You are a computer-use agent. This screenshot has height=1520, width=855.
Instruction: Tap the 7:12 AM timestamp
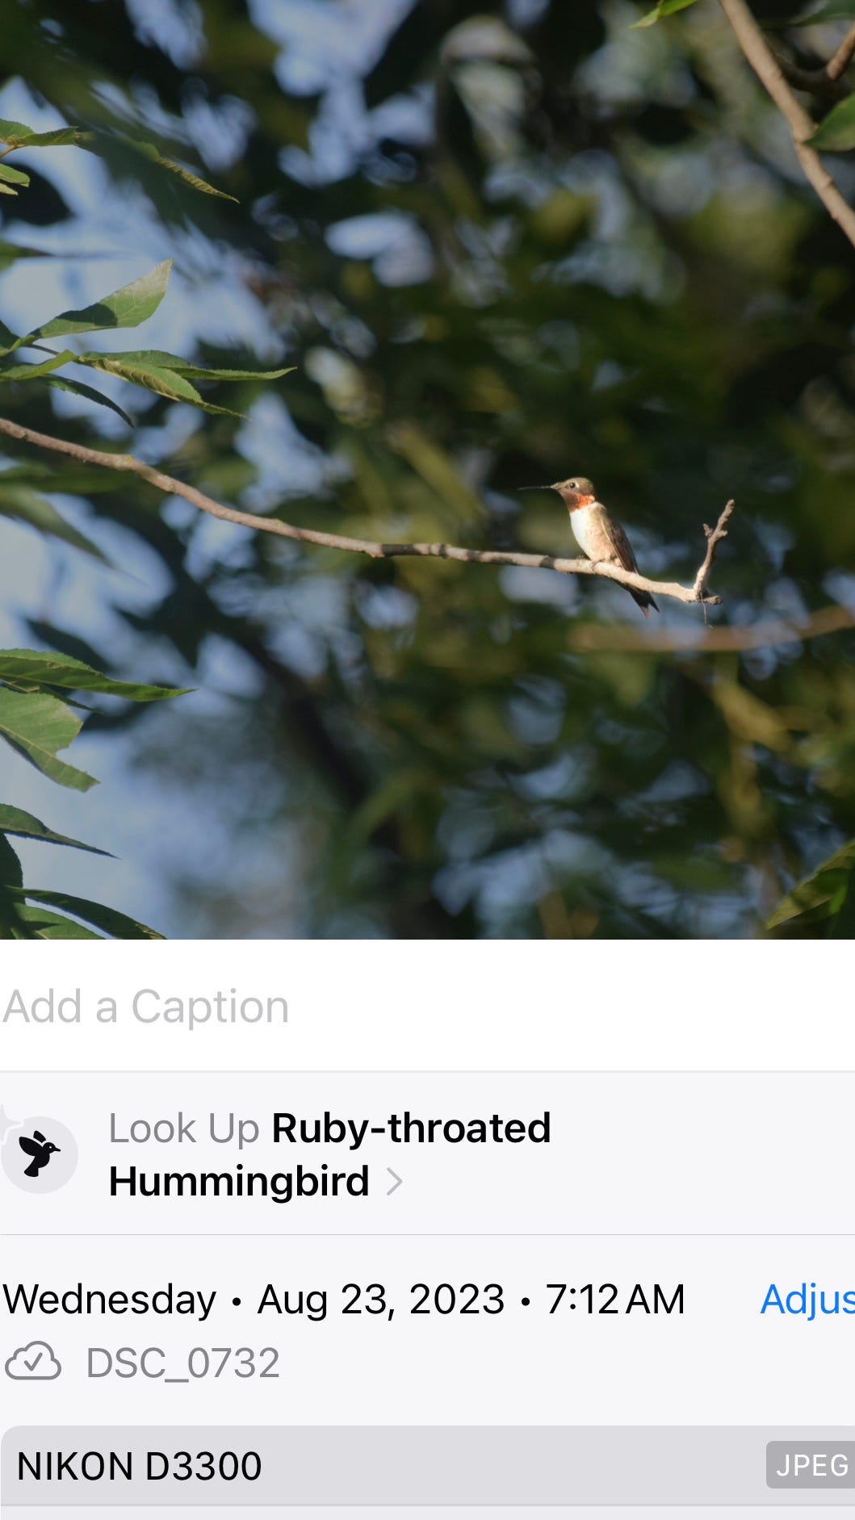(615, 1300)
